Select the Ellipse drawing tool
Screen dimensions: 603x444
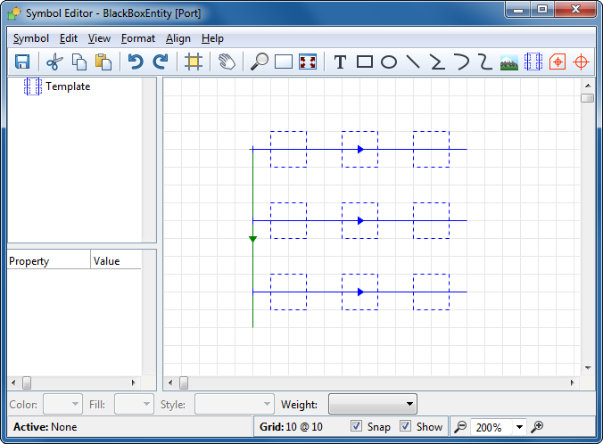(389, 62)
